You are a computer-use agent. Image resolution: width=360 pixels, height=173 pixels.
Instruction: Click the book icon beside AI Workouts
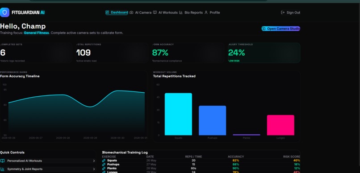pyautogui.click(x=155, y=12)
